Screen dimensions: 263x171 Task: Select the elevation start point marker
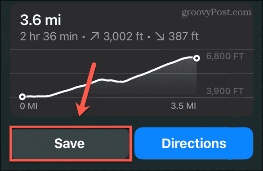tap(22, 96)
